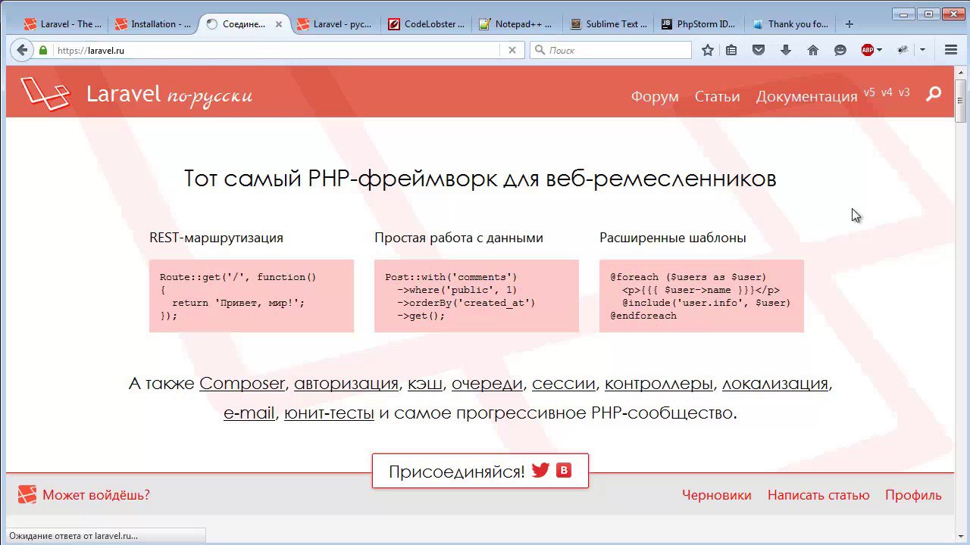970x545 pixels.
Task: Open the Composer link
Action: [242, 383]
